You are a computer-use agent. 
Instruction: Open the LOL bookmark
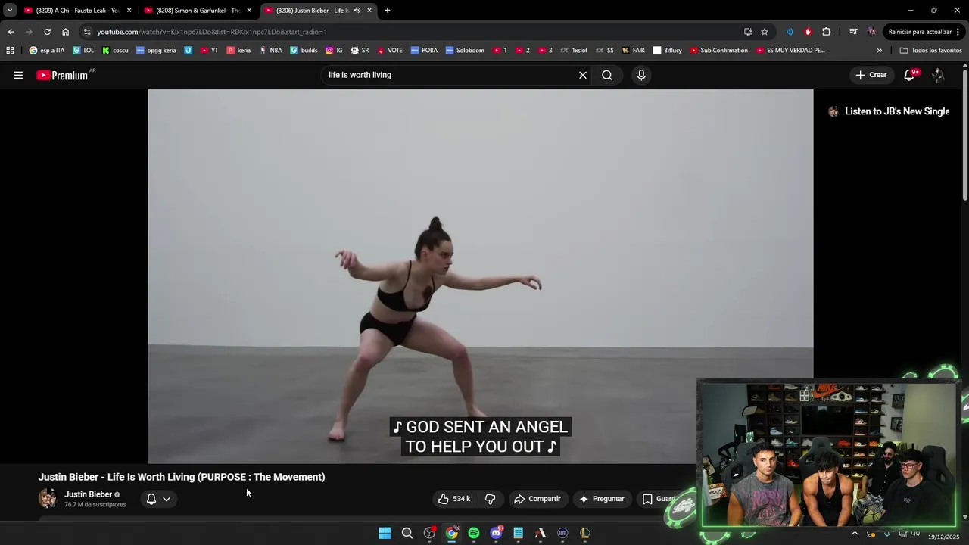[x=83, y=51]
